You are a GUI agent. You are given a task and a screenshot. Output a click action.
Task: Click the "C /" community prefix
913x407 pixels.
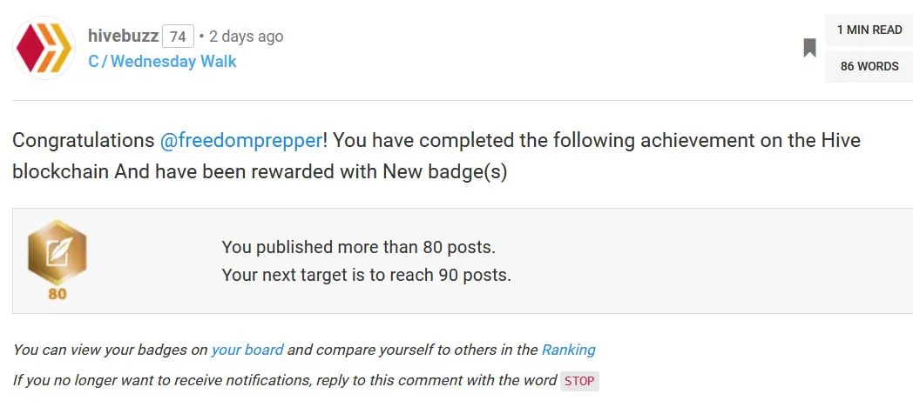pyautogui.click(x=97, y=62)
